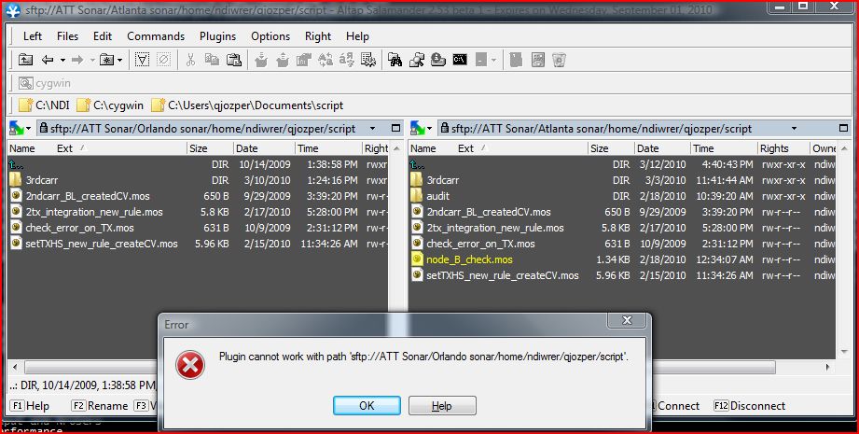Image resolution: width=859 pixels, height=434 pixels.
Task: Open the Back history dropdown arrow
Action: (x=62, y=60)
